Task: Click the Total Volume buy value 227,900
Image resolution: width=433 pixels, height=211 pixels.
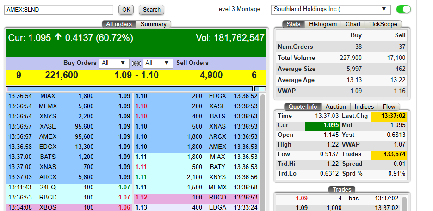Action: coord(351,58)
